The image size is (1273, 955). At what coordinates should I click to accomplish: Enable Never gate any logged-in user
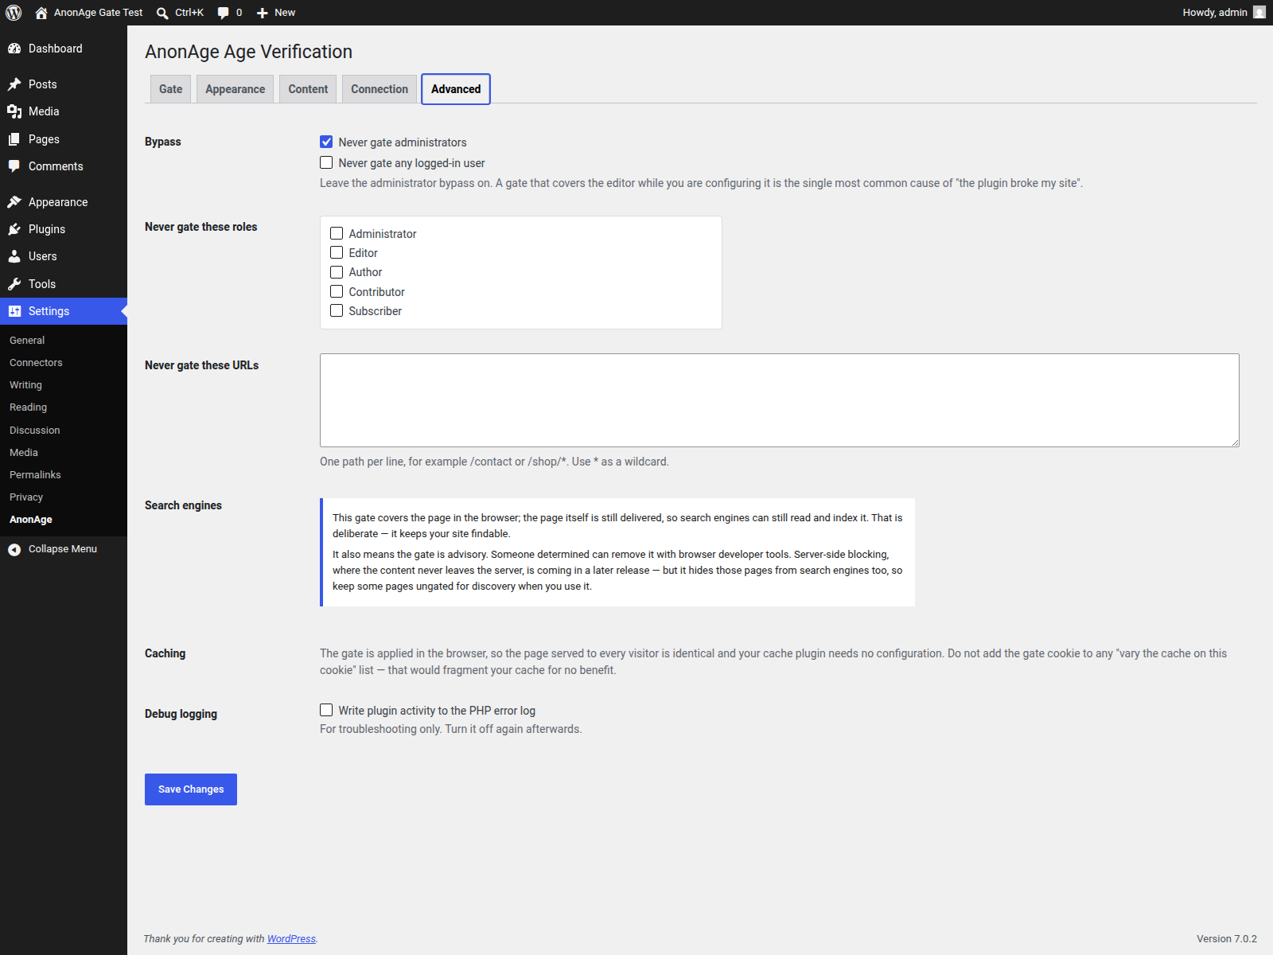(x=326, y=162)
